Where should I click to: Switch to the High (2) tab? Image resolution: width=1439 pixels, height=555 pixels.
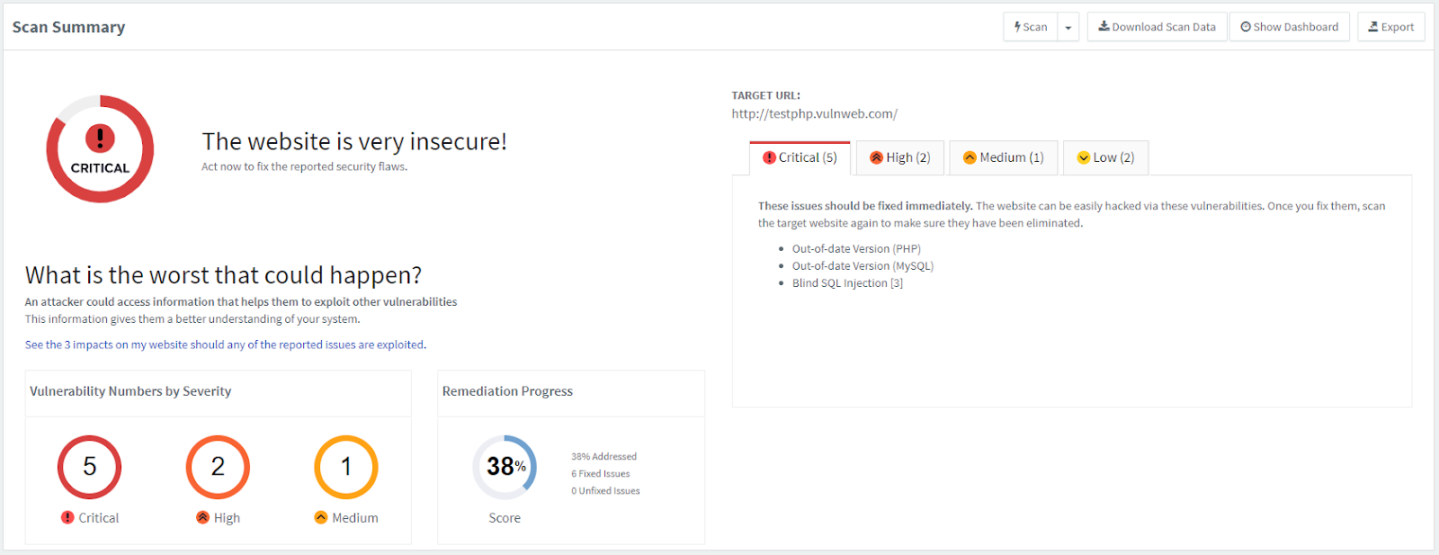click(x=900, y=158)
